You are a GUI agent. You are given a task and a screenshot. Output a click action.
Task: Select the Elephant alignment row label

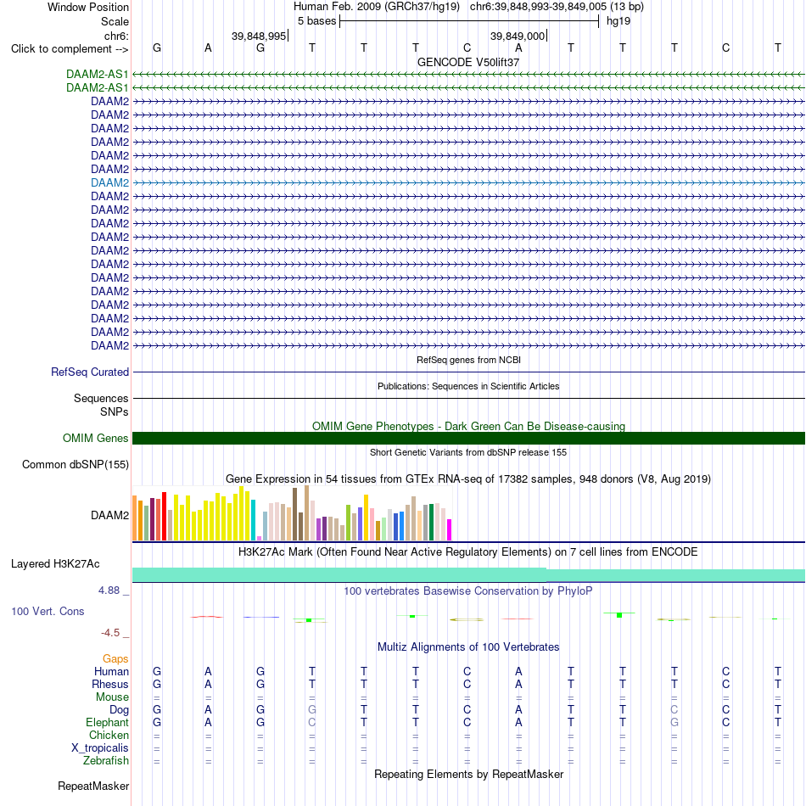coord(107,722)
